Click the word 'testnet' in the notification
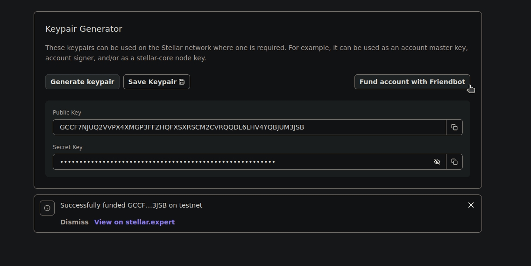The height and width of the screenshot is (266, 531). (x=191, y=205)
